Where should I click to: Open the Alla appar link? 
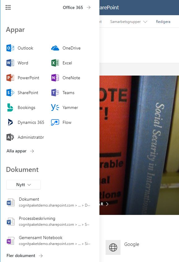point(16,151)
